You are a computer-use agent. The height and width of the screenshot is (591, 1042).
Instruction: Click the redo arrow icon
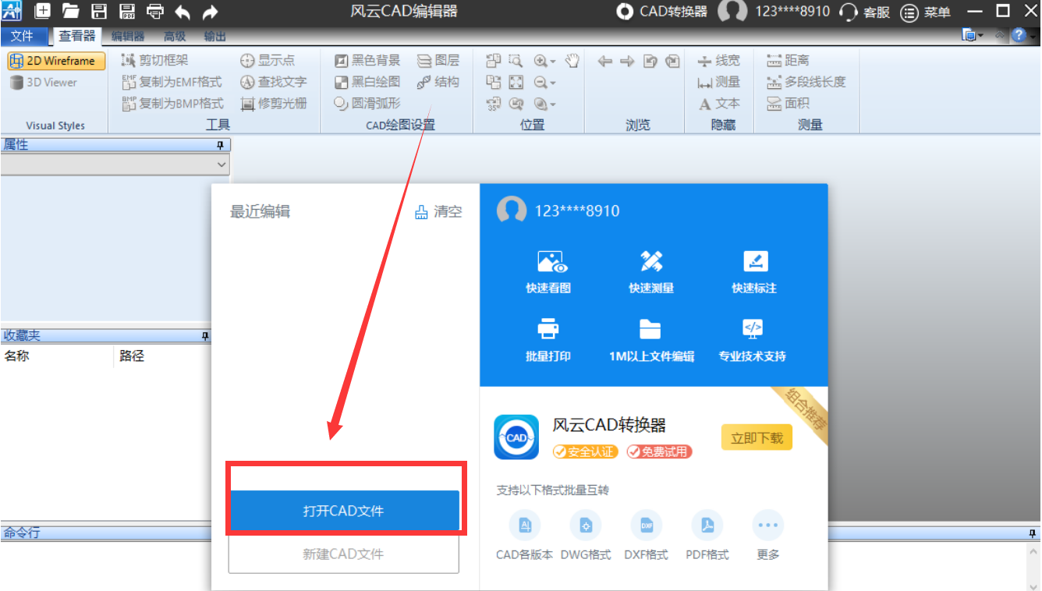click(210, 12)
